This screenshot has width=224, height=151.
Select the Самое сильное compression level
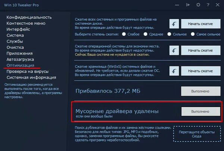tap(193, 34)
